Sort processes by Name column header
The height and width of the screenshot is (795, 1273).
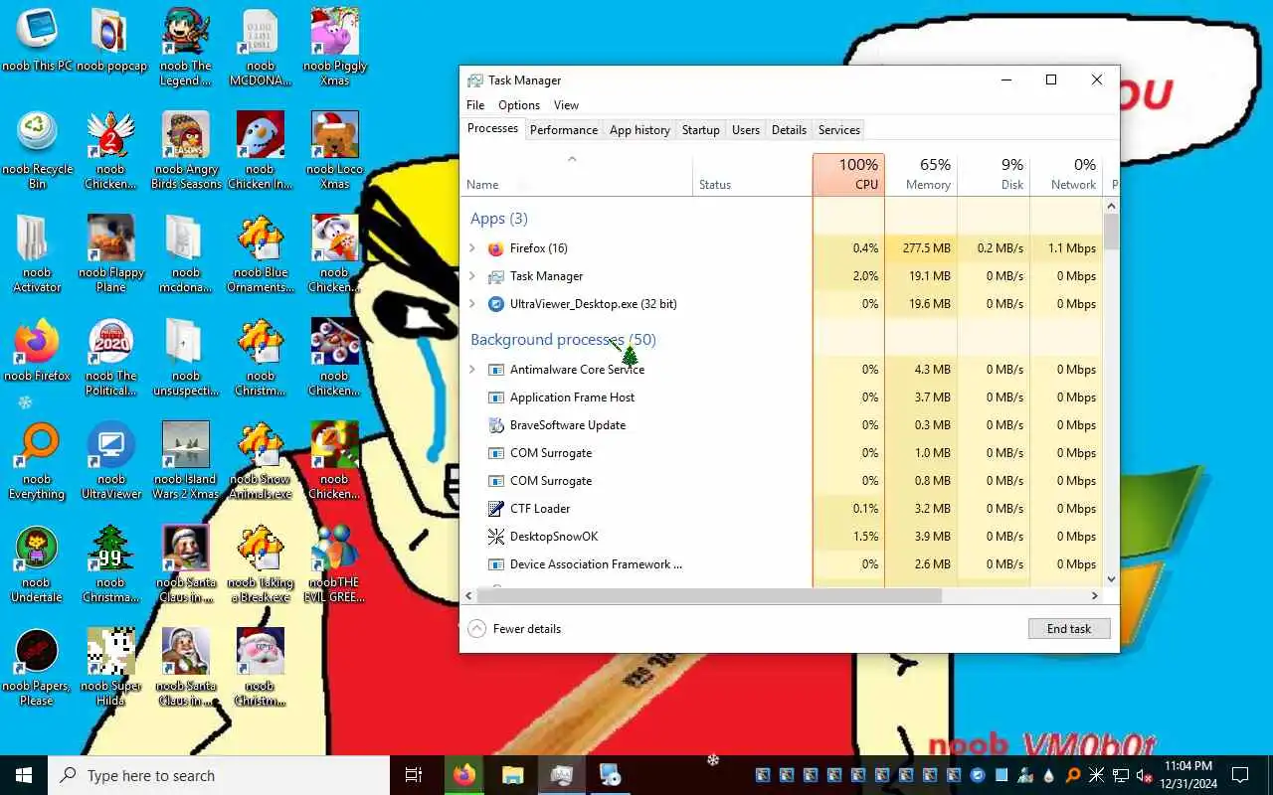pos(577,175)
